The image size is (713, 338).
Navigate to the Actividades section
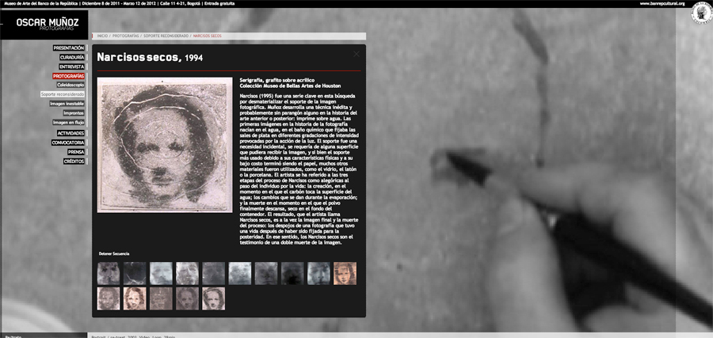[71, 134]
